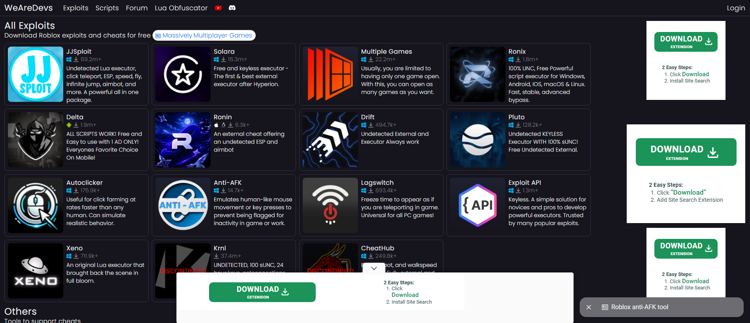Open the Autoclicker title link
750x323 pixels.
(x=85, y=182)
